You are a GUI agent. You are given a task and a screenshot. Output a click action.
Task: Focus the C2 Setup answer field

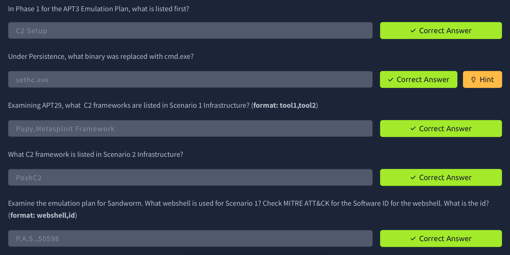[x=190, y=31]
